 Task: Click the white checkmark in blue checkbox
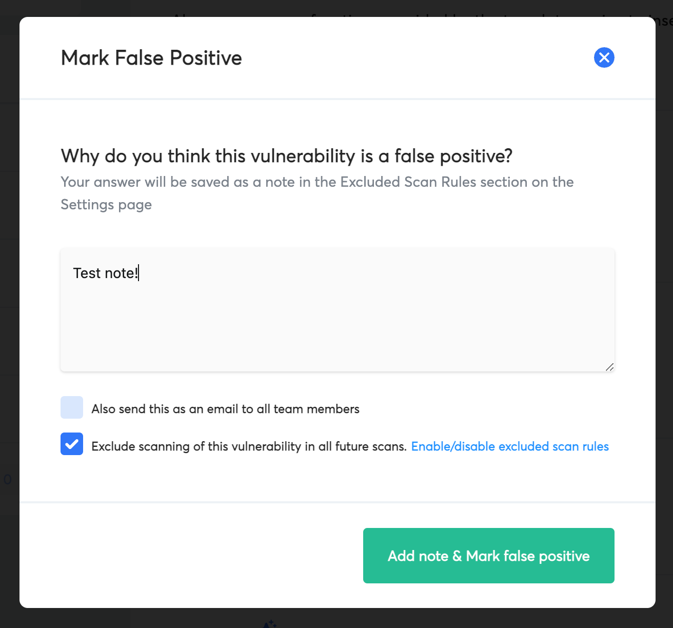(72, 444)
